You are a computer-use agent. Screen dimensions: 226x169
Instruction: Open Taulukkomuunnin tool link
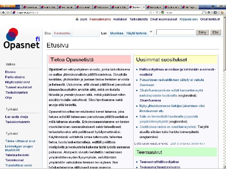[18, 122]
